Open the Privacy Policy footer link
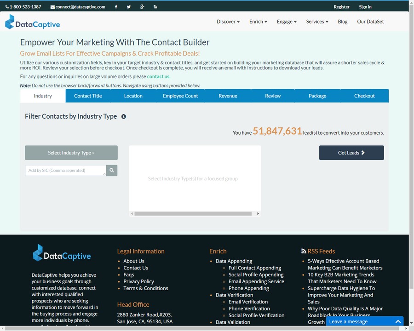The image size is (414, 331). click(x=138, y=281)
